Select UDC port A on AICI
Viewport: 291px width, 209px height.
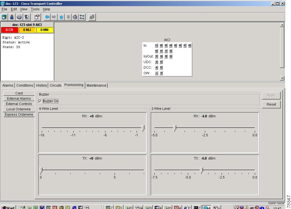(x=156, y=62)
